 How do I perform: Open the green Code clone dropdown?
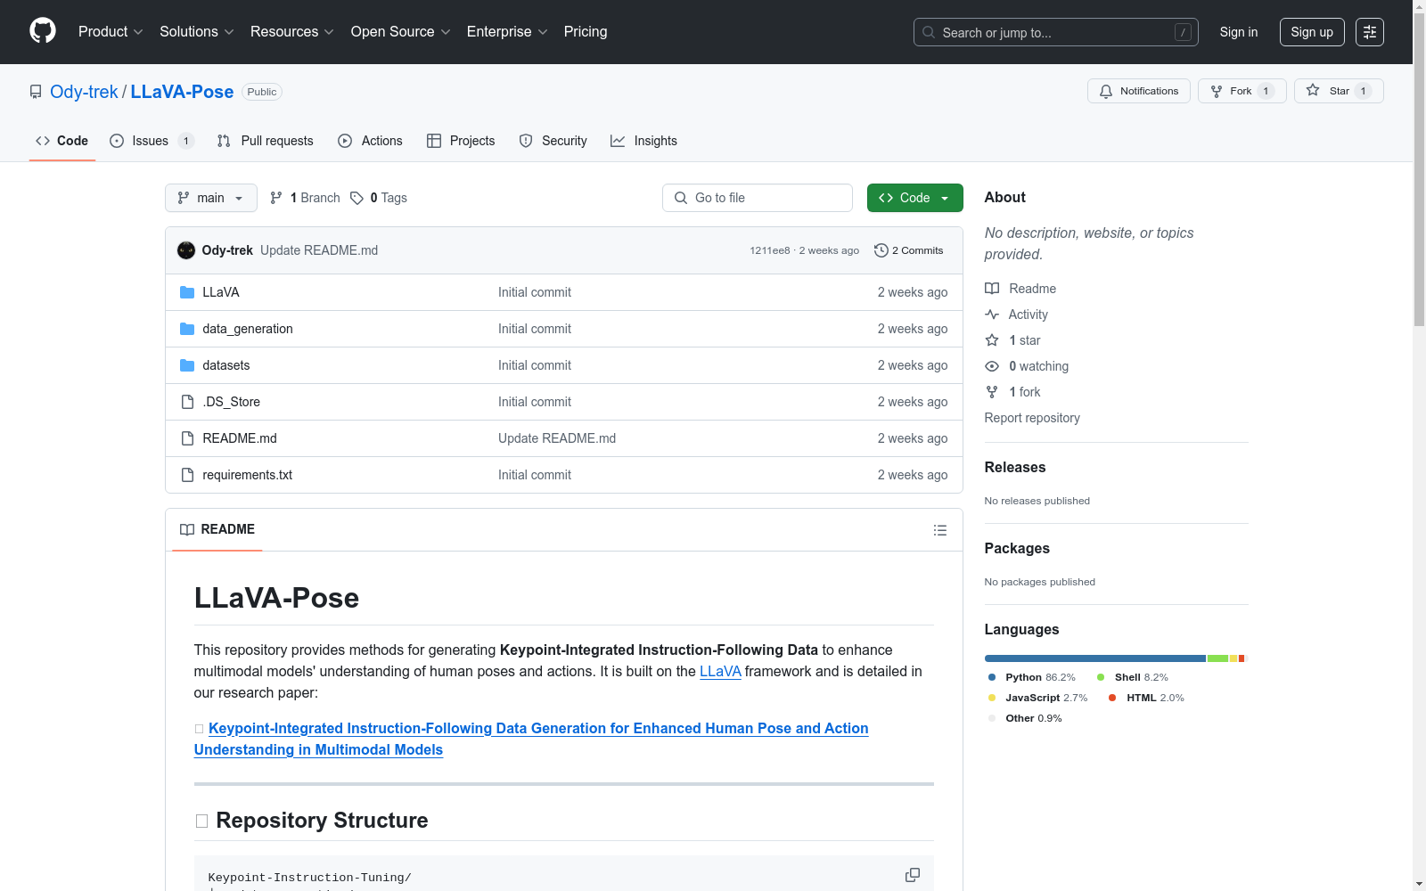click(915, 198)
